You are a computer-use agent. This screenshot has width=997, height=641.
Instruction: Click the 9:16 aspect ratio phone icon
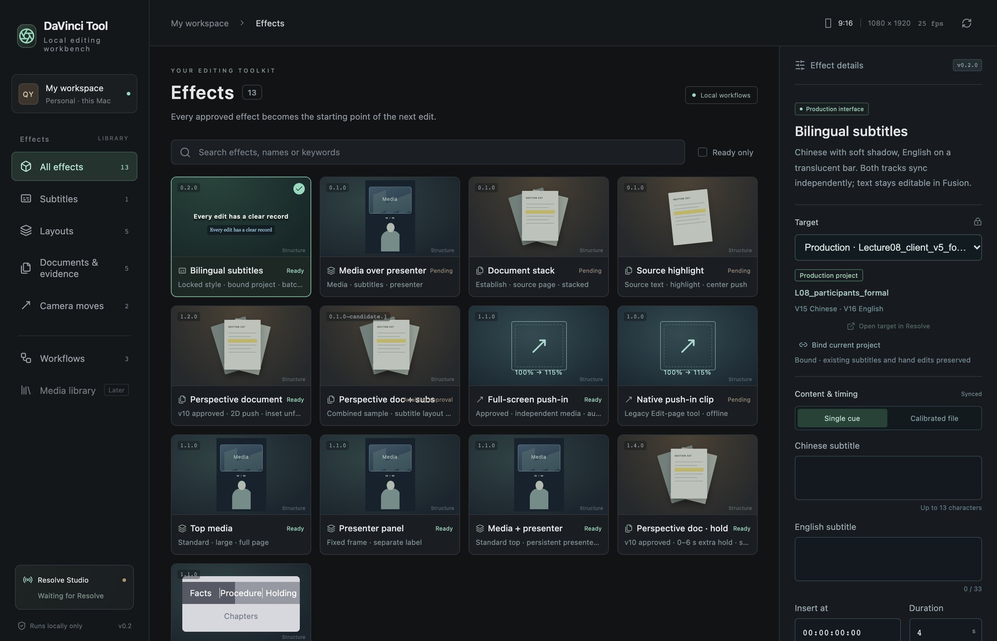828,23
